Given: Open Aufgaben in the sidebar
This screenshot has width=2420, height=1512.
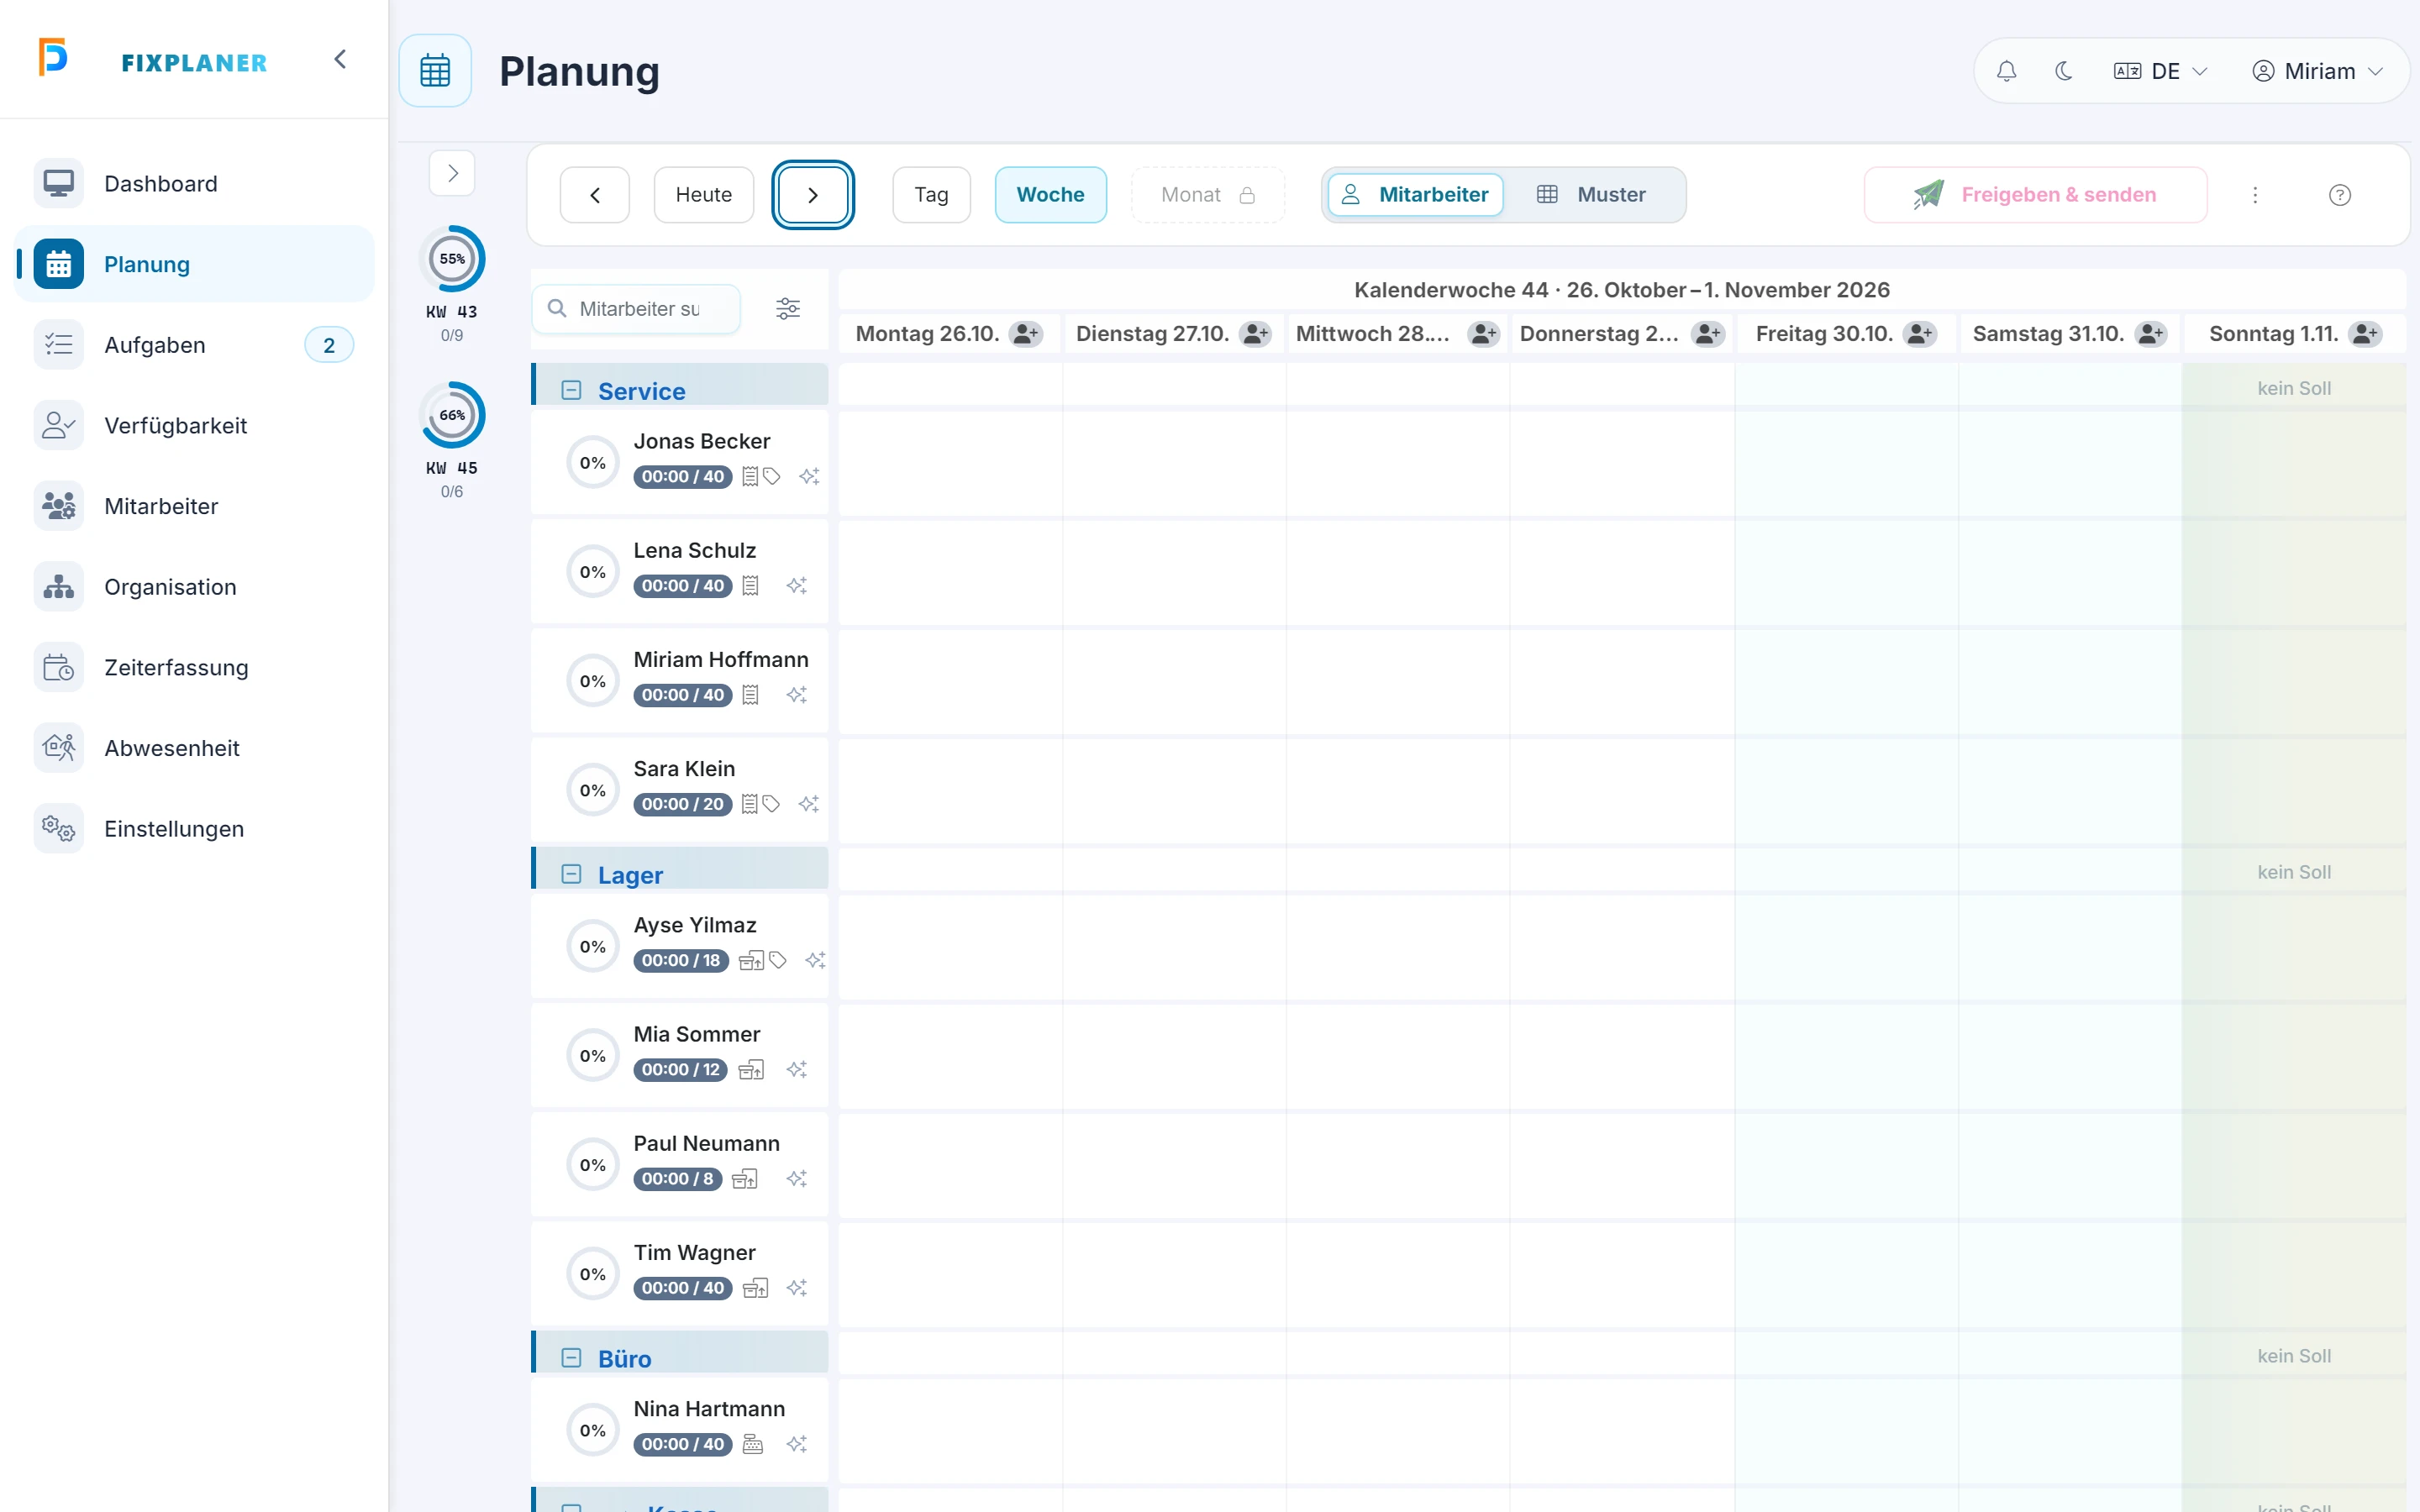Looking at the screenshot, I should pos(194,345).
